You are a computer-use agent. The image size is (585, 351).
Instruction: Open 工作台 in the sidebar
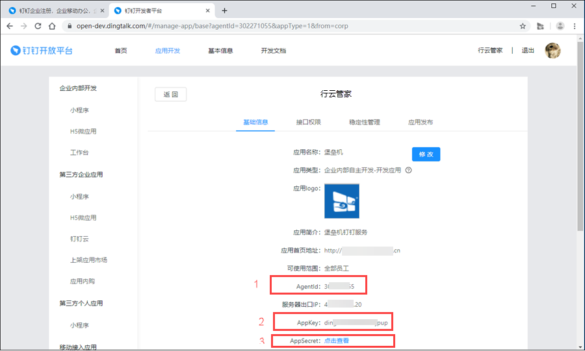pos(79,152)
